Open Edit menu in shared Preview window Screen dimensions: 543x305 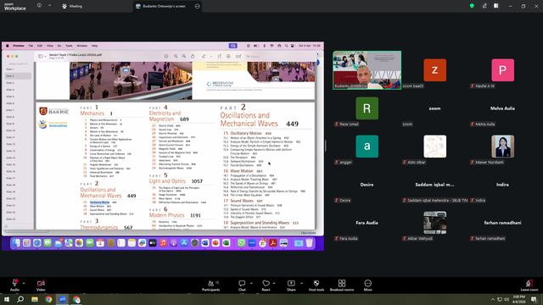[x=40, y=46]
